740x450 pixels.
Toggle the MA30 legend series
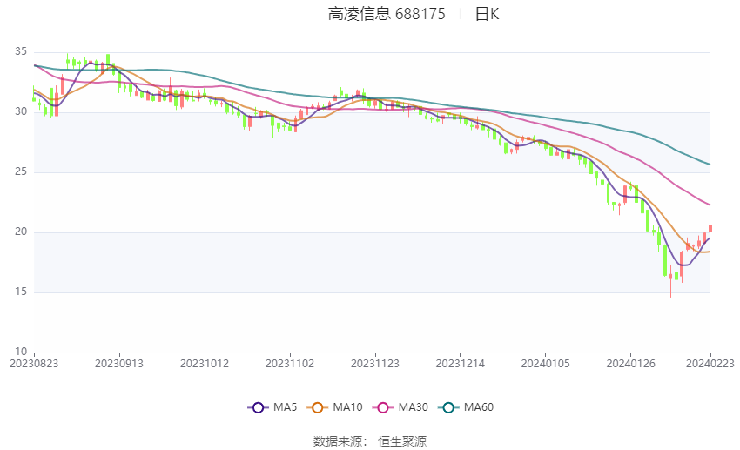400,407
